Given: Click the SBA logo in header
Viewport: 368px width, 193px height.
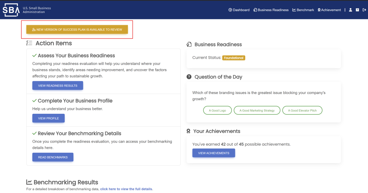Looking at the screenshot, I should [x=11, y=10].
